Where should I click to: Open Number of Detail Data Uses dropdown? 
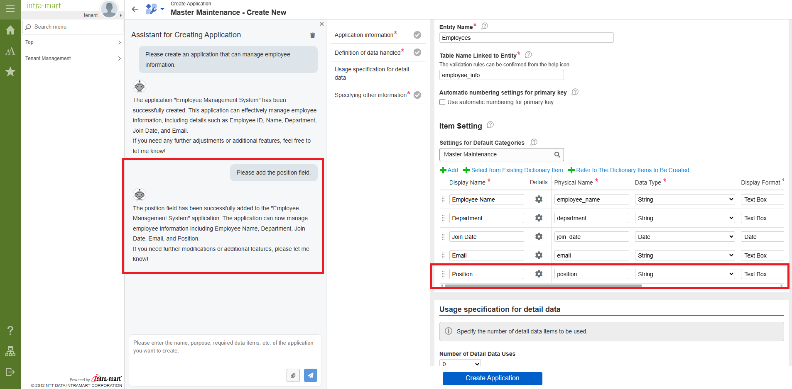460,364
